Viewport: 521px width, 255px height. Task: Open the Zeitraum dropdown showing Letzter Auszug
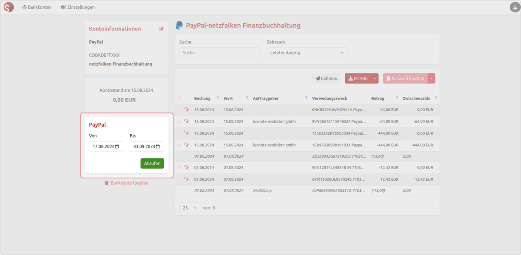pos(307,53)
